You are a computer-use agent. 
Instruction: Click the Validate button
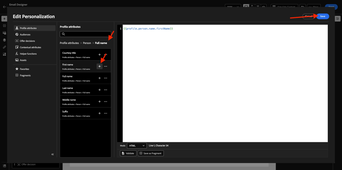[128, 153]
